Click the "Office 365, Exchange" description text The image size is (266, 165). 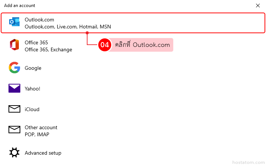(x=48, y=49)
